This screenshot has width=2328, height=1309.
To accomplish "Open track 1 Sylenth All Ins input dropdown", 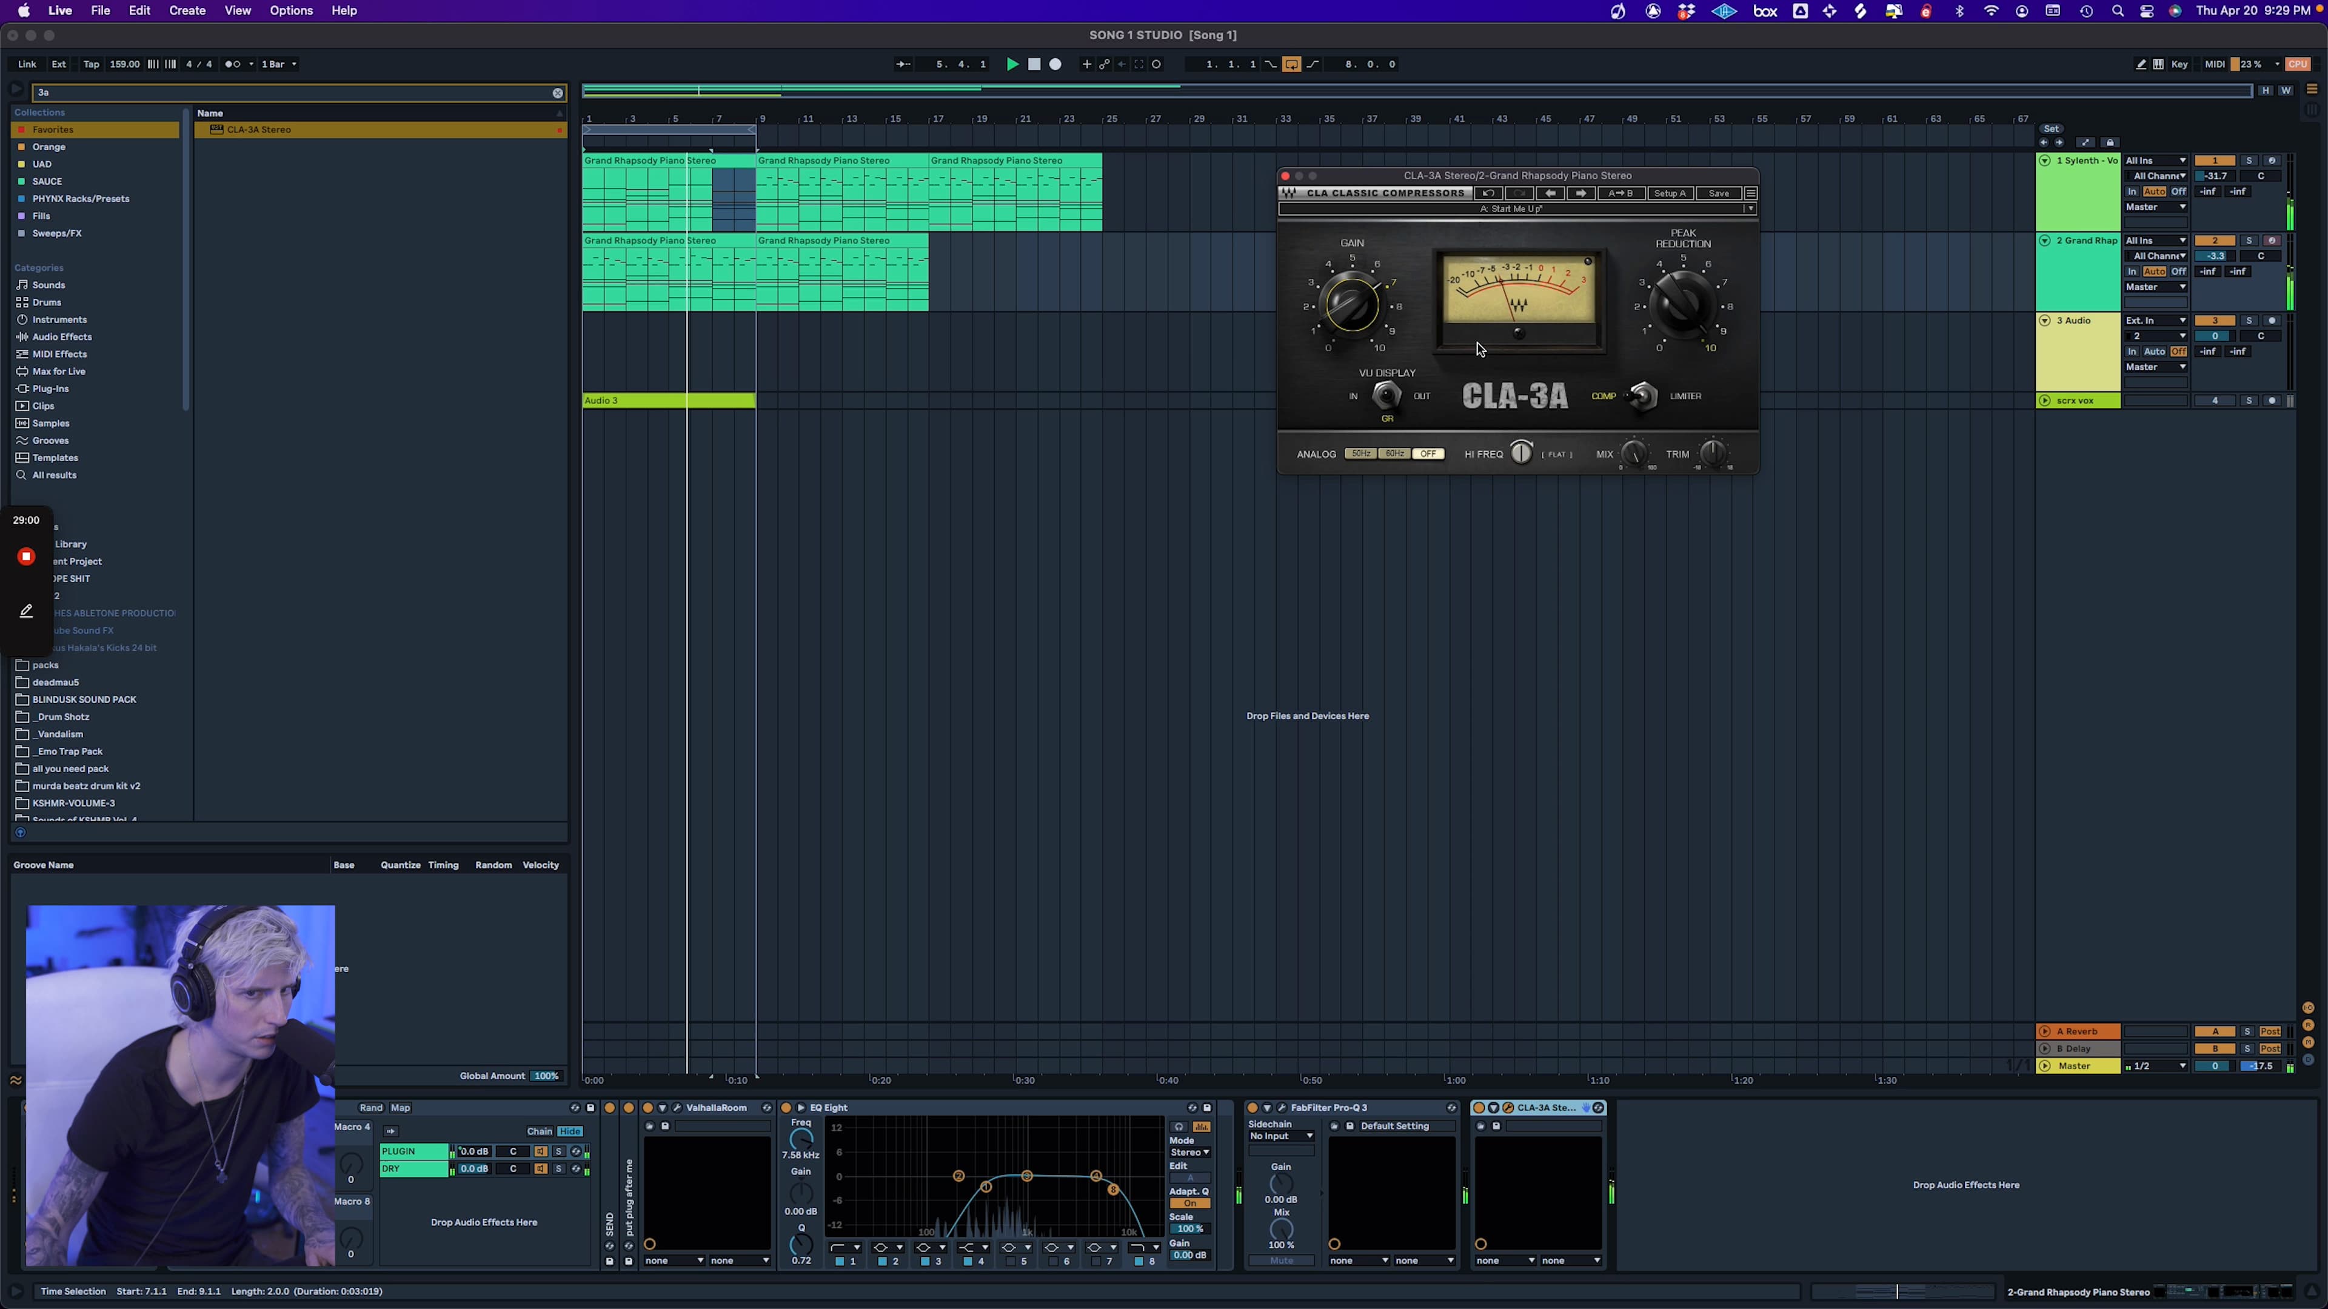I will pos(2155,161).
